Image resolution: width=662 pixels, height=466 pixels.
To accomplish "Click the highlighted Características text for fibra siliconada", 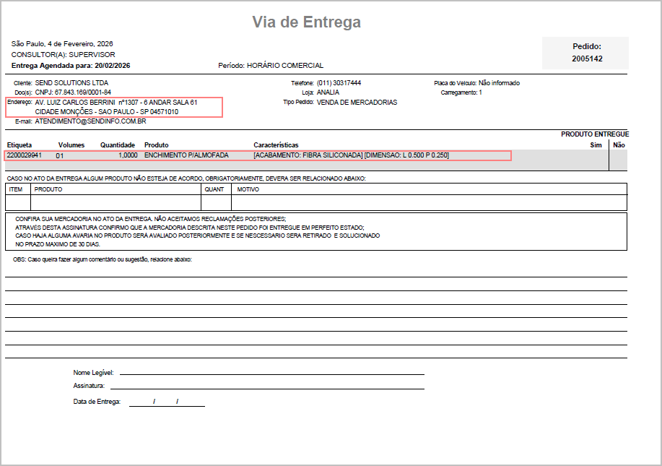I will click(351, 155).
